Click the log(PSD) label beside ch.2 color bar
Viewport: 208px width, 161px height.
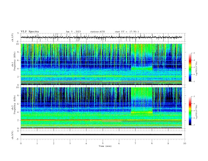pyautogui.click(x=197, y=112)
